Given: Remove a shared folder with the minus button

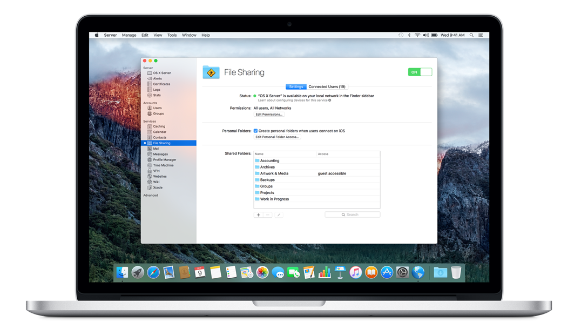Looking at the screenshot, I should pos(267,215).
